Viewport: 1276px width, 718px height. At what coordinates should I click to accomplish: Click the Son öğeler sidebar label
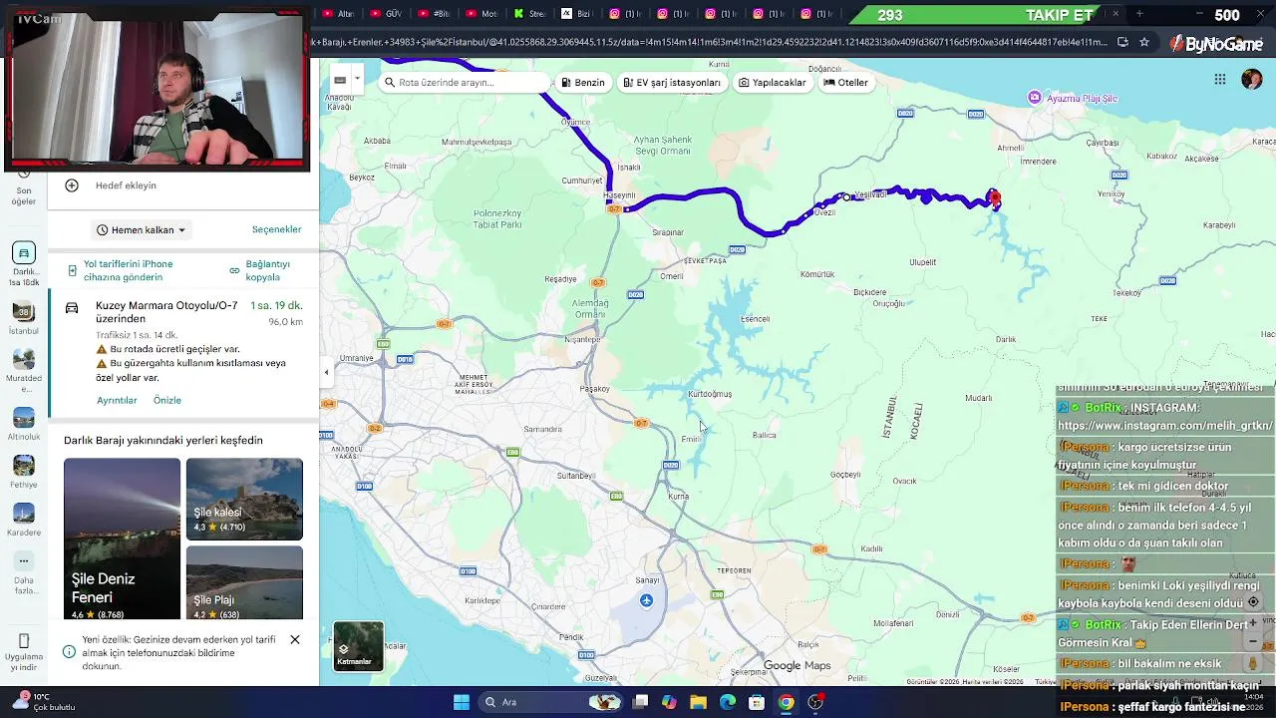24,196
